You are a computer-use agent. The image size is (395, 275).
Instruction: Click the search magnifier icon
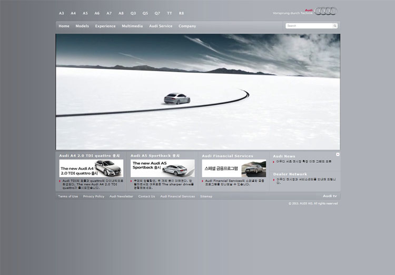pos(334,26)
